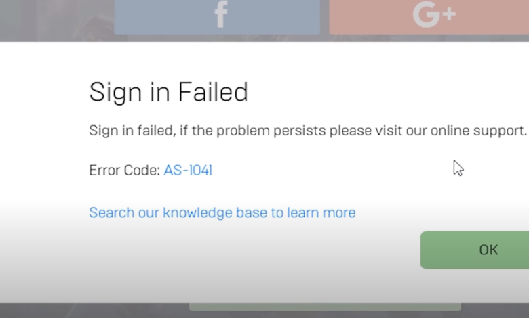Click the gap between Facebook and Google+ buttons
This screenshot has height=318, width=529.
[325, 16]
